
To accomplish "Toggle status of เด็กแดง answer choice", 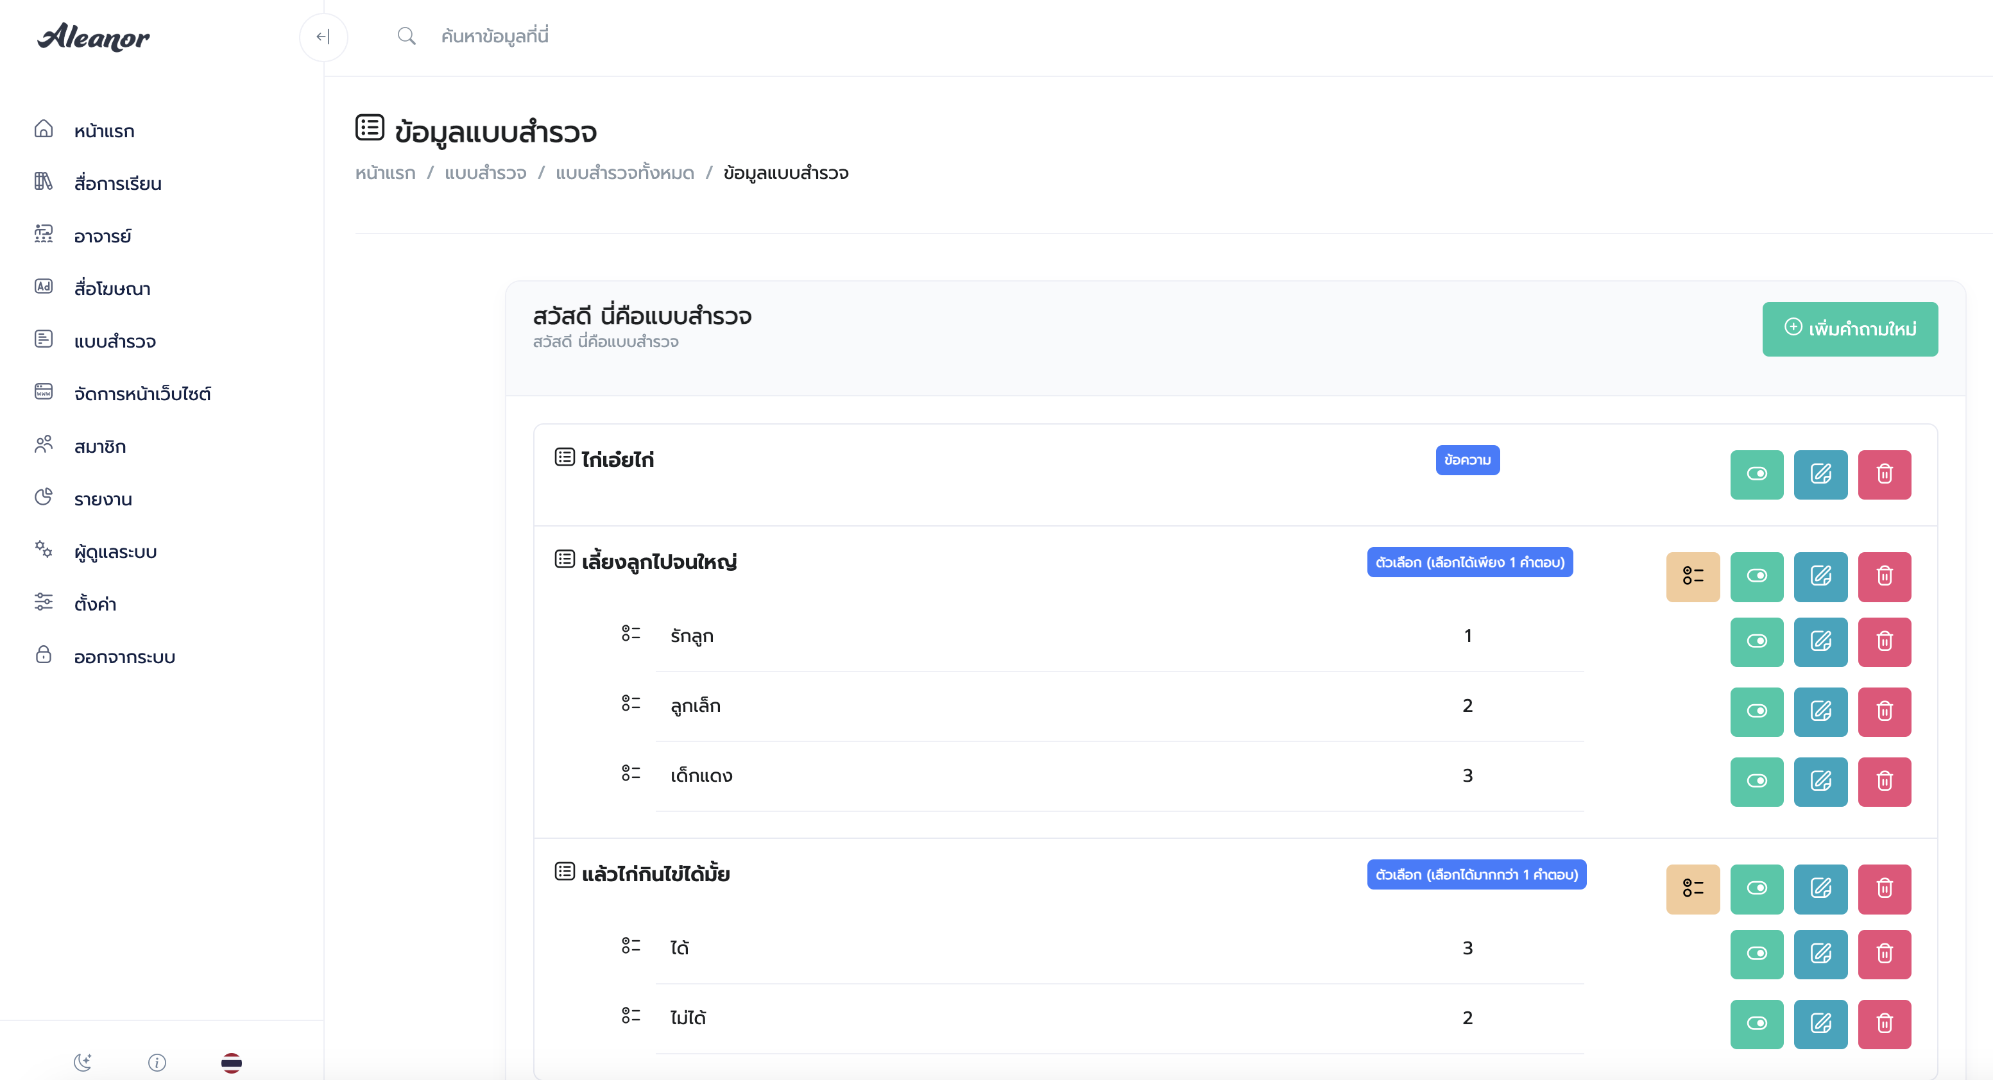I will tap(1756, 782).
